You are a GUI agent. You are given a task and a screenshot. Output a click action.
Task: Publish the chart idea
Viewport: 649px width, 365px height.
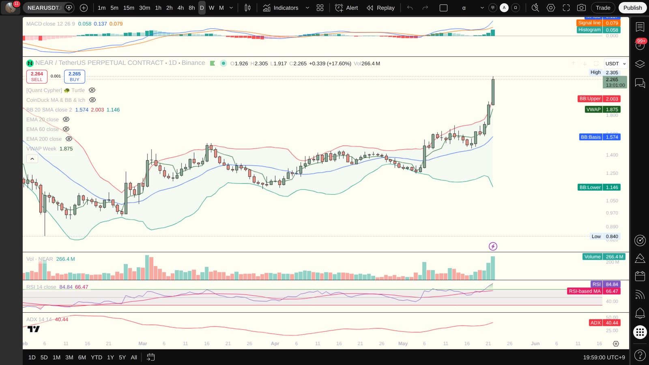(x=632, y=8)
